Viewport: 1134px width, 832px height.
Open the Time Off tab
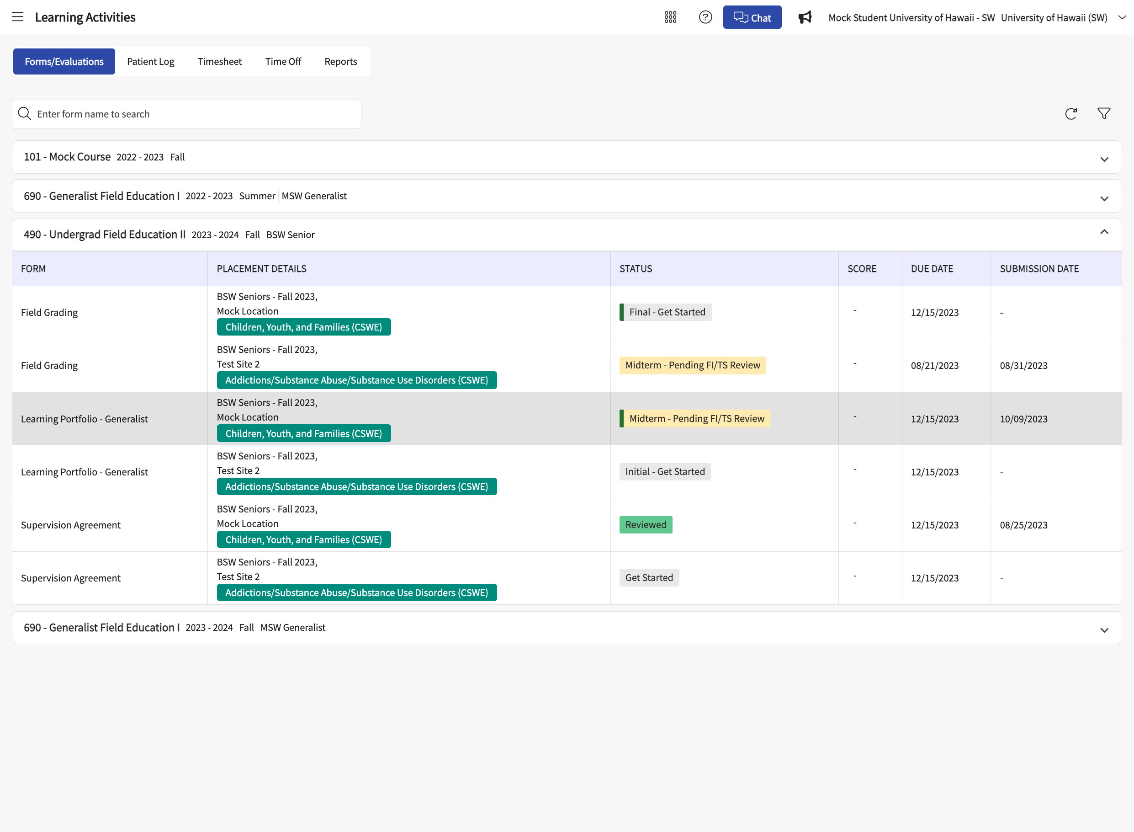click(283, 61)
